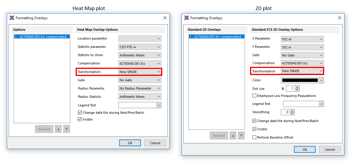Viewport: 350px width, 164px height.
Task: Move overlay down in 2D plot dialog
Action: click(x=241, y=136)
